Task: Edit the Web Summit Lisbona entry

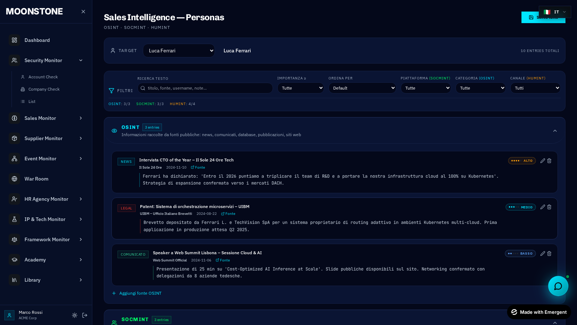Action: [x=543, y=253]
